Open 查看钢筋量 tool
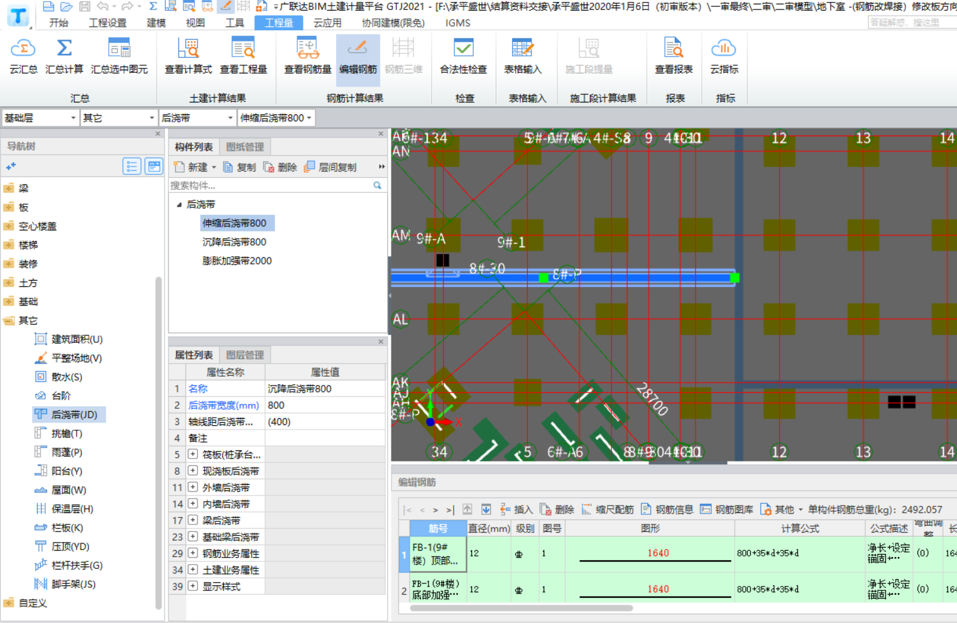Viewport: 957px width, 623px height. coord(307,57)
